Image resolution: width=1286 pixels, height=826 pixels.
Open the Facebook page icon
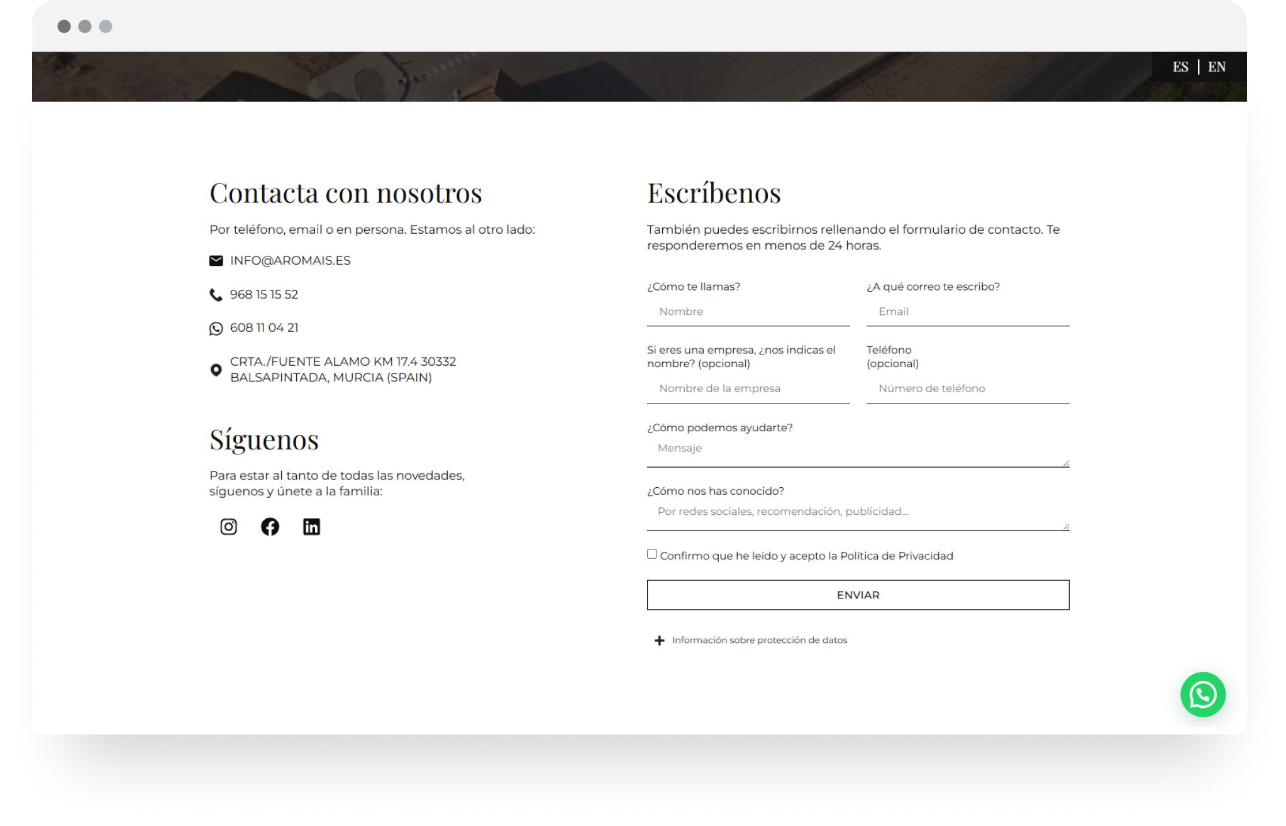270,527
